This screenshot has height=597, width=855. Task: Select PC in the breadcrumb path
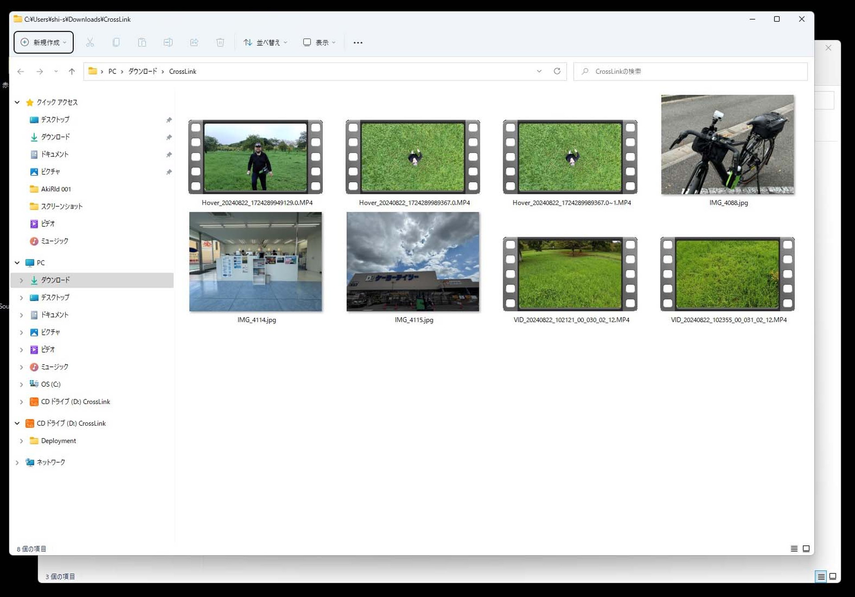pyautogui.click(x=112, y=71)
